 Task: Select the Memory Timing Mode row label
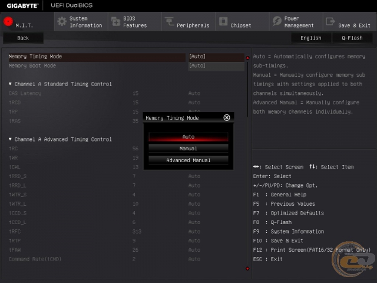tap(35, 57)
